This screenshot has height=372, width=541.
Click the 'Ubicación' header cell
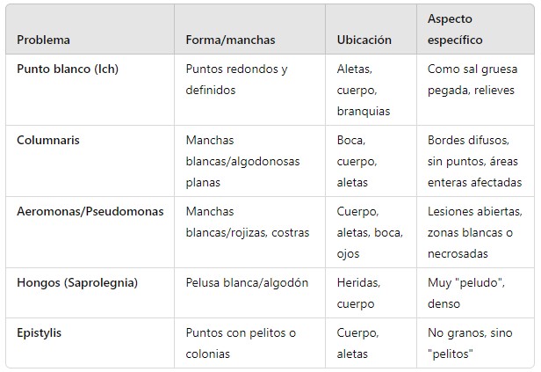pyautogui.click(x=364, y=40)
